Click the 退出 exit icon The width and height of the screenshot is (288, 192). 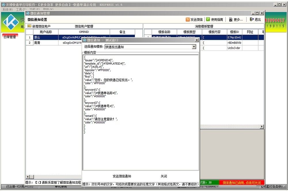point(251,19)
